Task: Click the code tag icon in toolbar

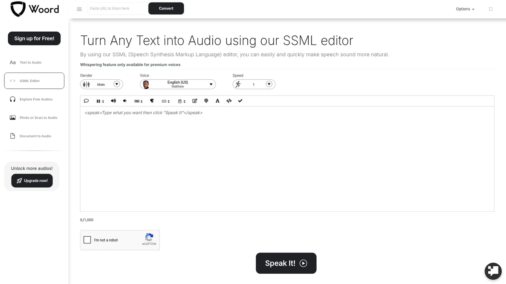Action: [229, 101]
